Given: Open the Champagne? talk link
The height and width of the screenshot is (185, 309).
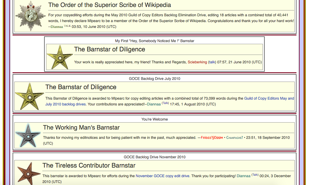Looking at the screenshot, I should (x=235, y=138).
